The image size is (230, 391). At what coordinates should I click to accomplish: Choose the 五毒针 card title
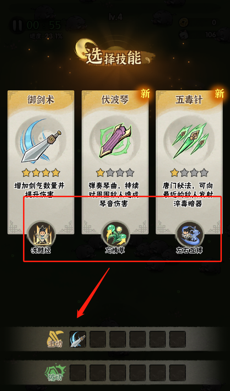189,100
